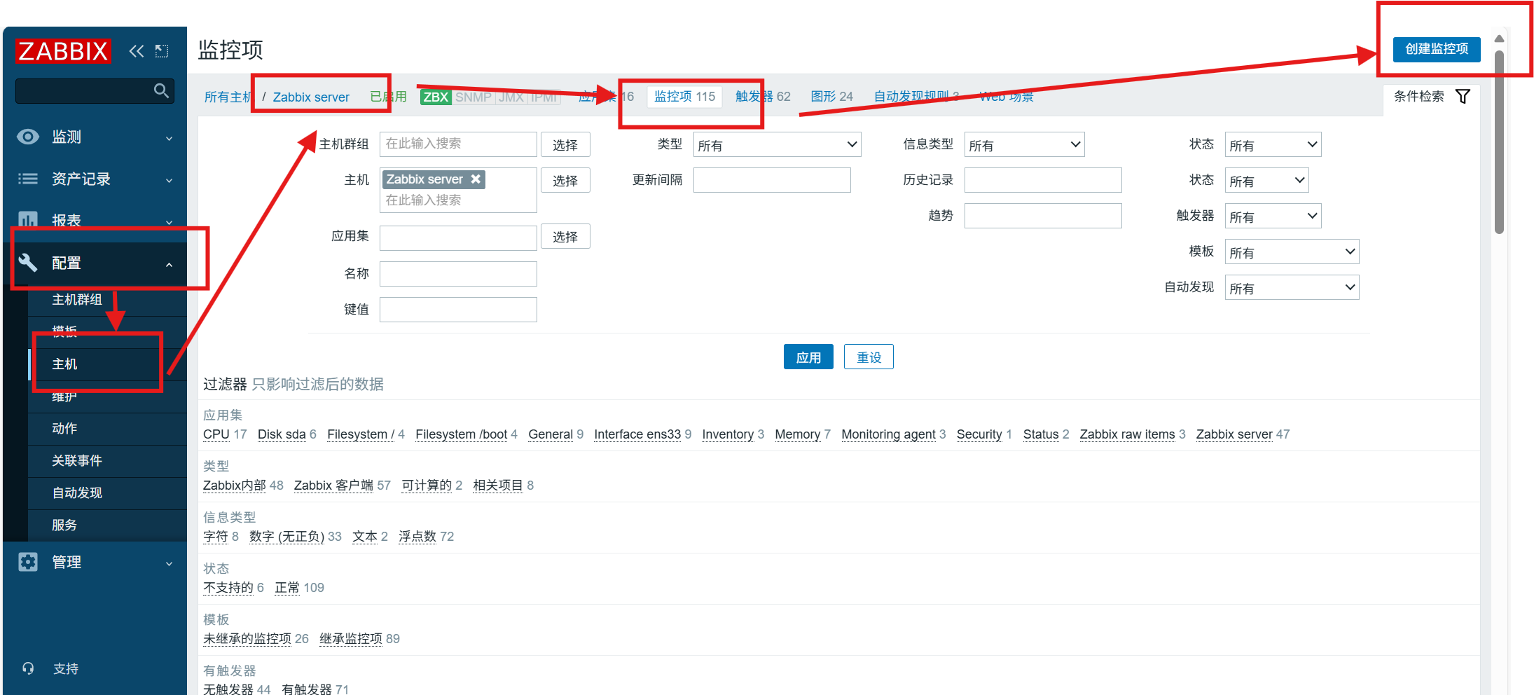The height and width of the screenshot is (695, 1534).
Task: Expand the 管理 menu chevron
Action: [169, 563]
